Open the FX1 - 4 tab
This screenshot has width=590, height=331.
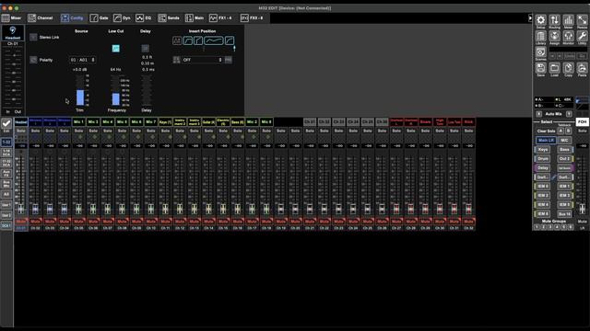click(221, 17)
